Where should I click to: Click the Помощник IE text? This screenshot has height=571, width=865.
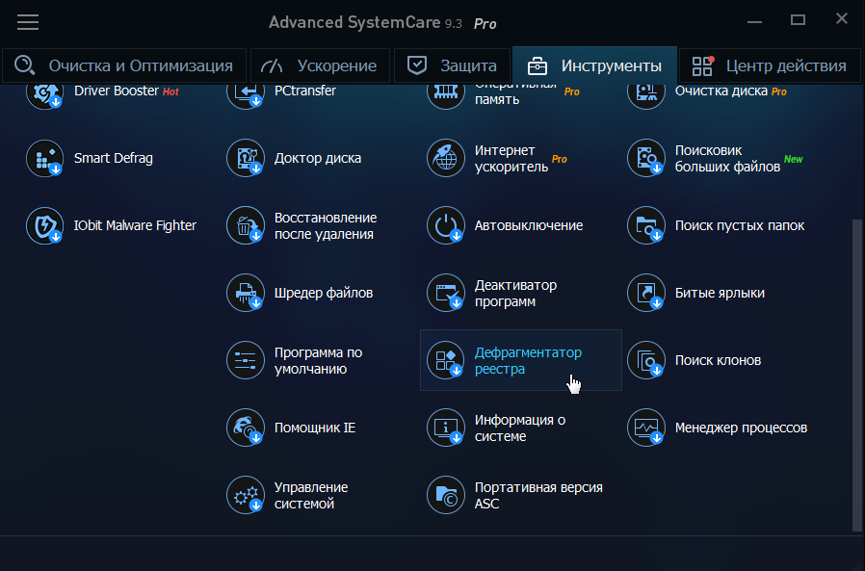coord(315,428)
